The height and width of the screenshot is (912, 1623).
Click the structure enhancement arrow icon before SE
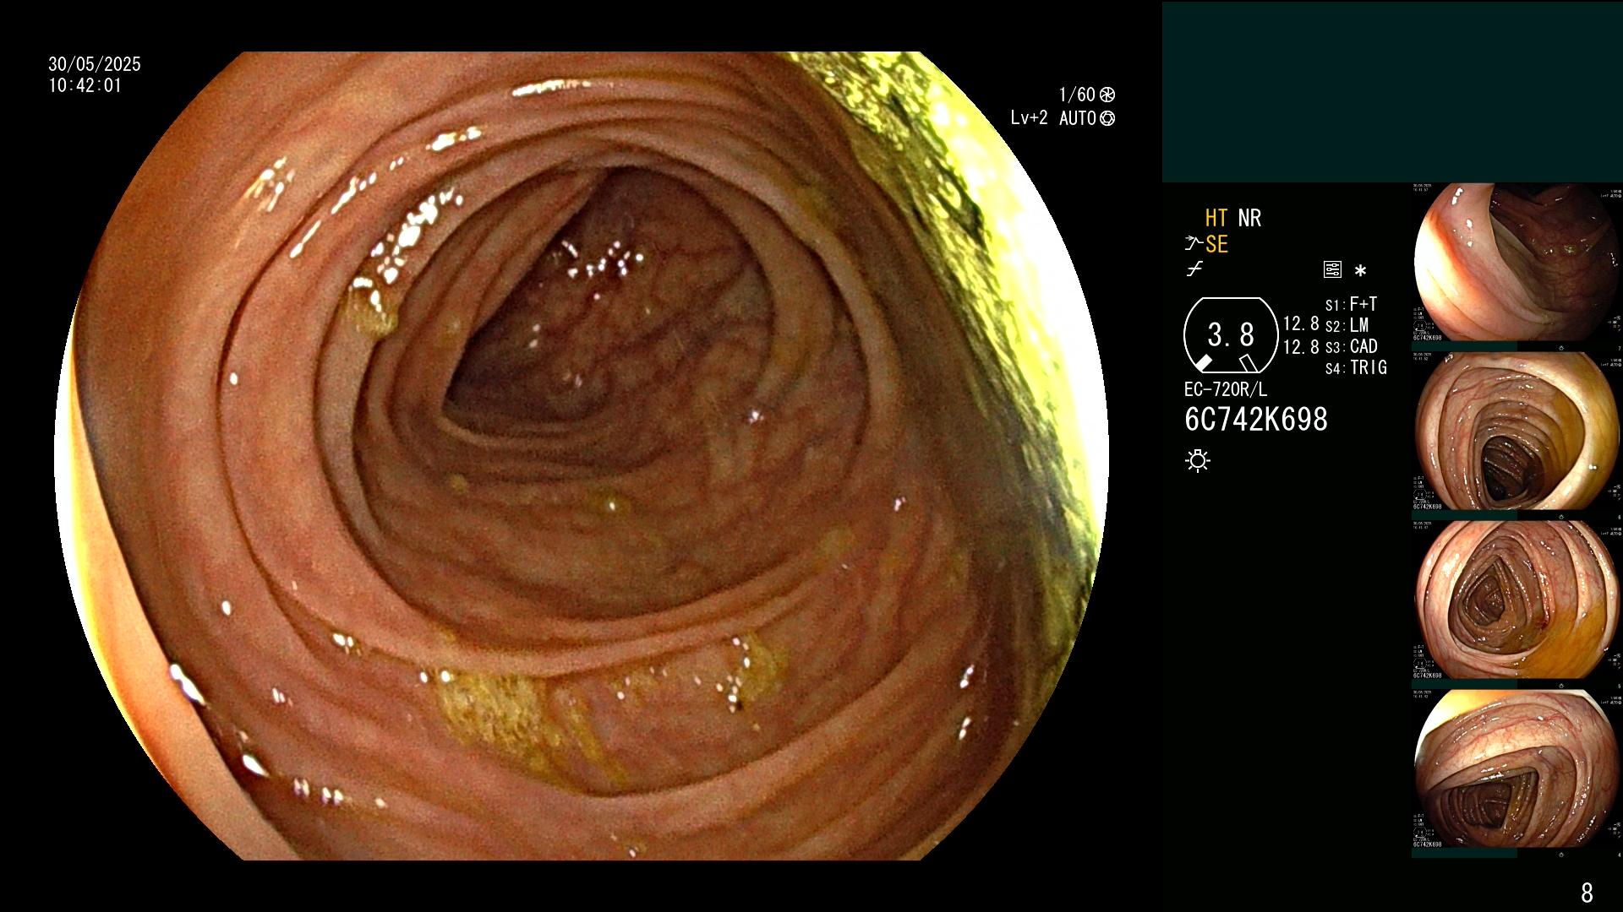(1194, 244)
